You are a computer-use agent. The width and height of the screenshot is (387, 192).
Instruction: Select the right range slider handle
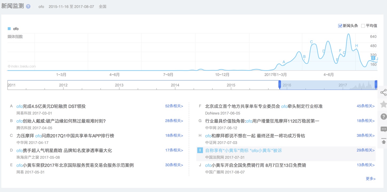[x=376, y=85]
